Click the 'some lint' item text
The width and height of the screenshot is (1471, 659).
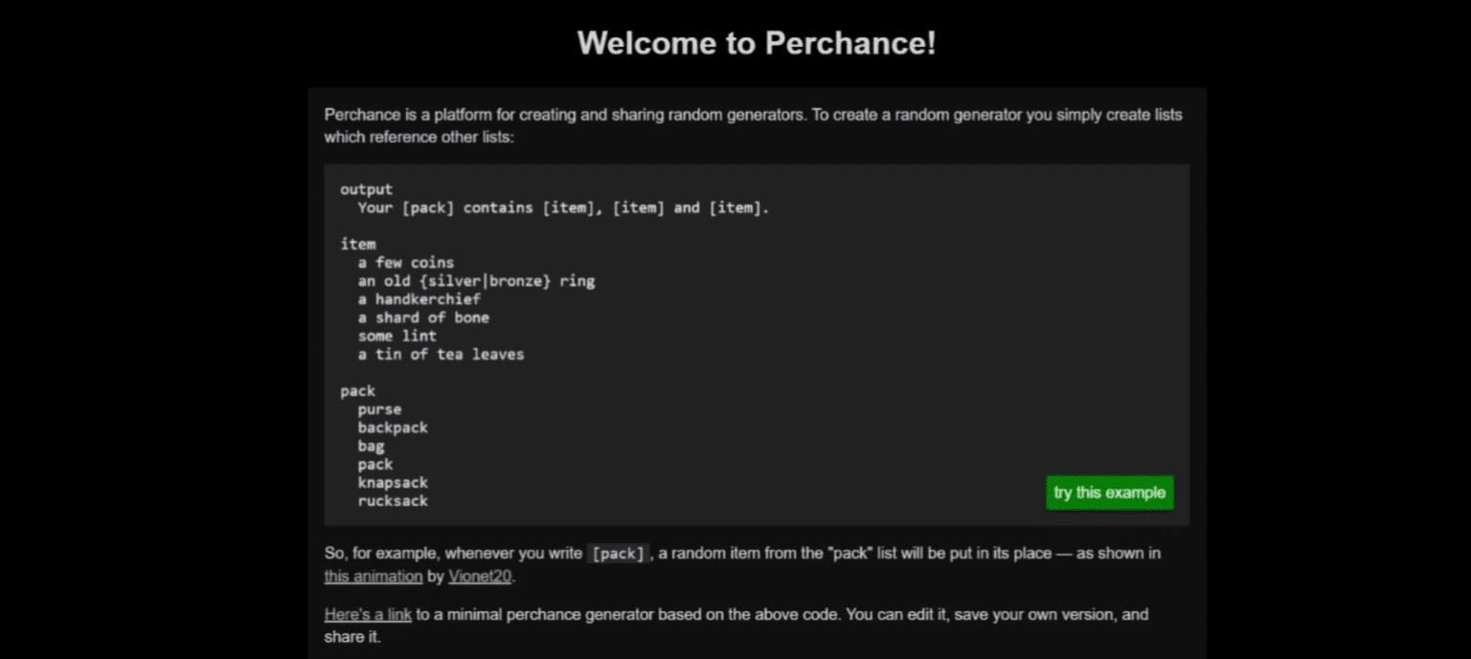click(x=396, y=336)
